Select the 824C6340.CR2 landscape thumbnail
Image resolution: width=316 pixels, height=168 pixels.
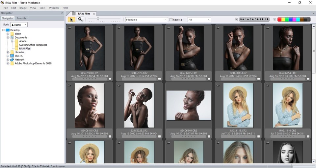coord(189,106)
